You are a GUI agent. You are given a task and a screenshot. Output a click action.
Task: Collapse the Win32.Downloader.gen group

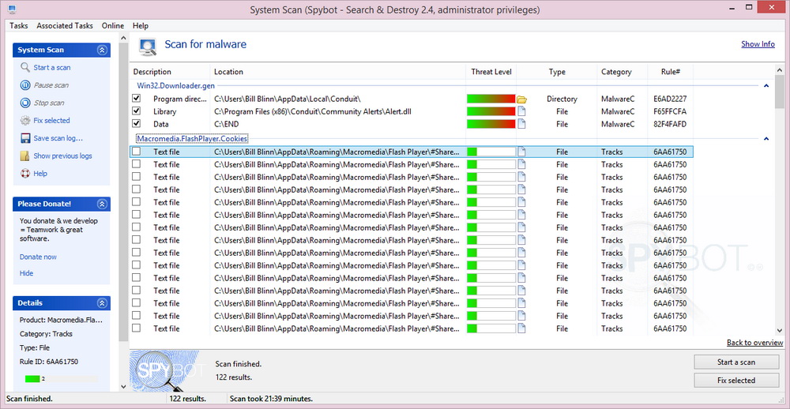(x=766, y=86)
